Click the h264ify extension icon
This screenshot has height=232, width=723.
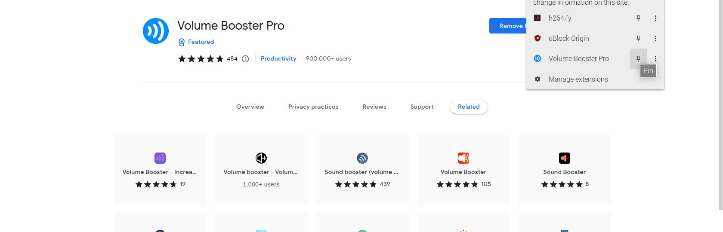538,18
